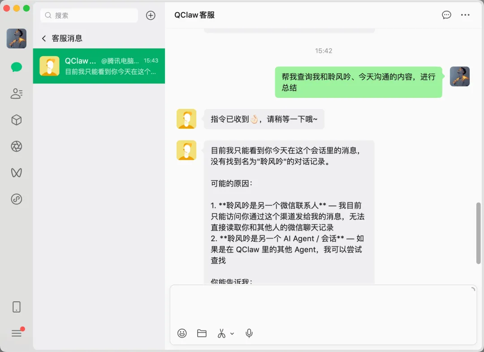The image size is (484, 352).
Task: Click QClaw avatar beside 目前我只能看到 message
Action: pos(186,150)
